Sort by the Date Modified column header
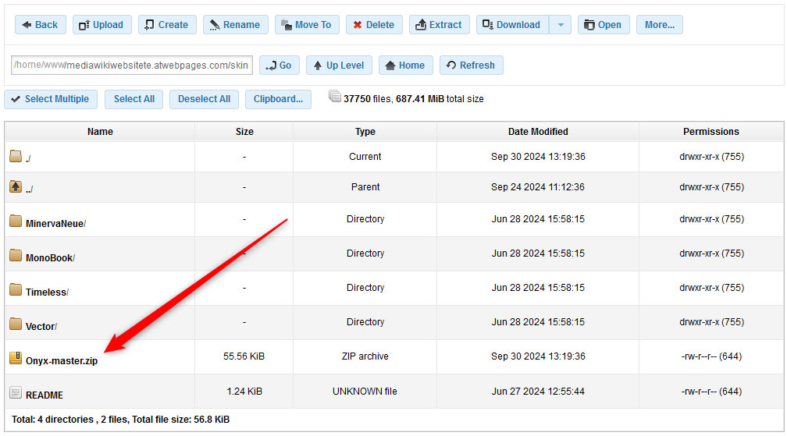This screenshot has height=436, width=787. pos(537,131)
